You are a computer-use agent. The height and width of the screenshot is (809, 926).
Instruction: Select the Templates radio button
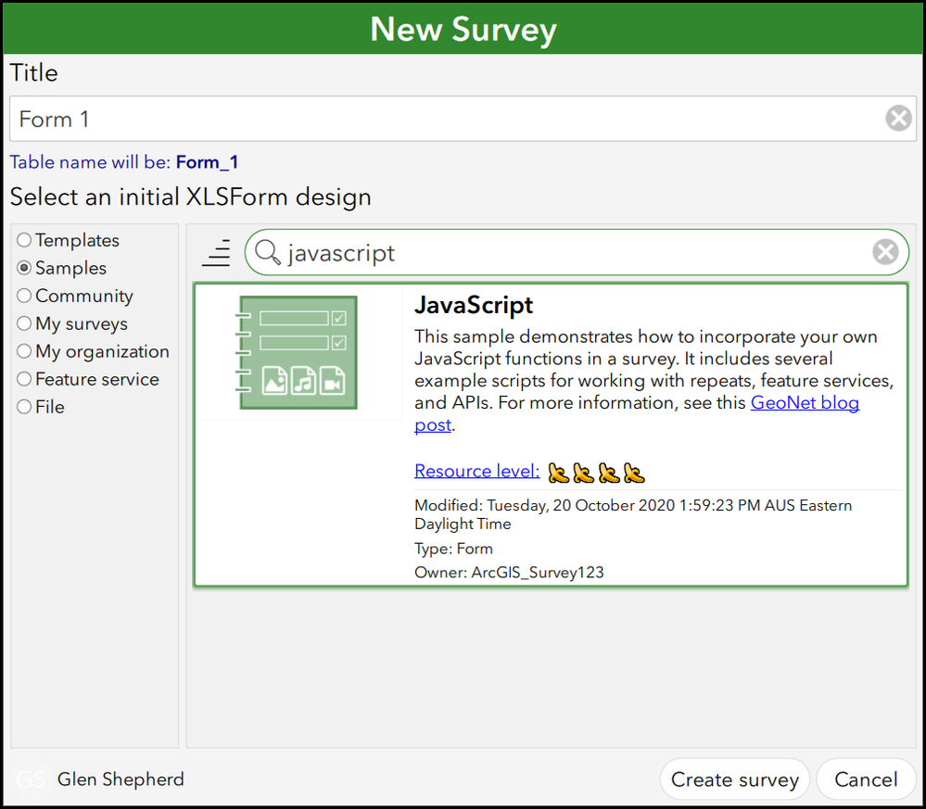coord(23,240)
